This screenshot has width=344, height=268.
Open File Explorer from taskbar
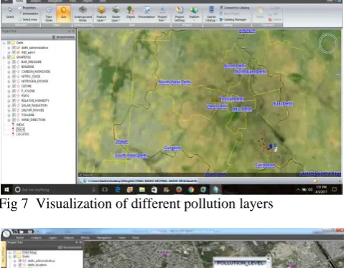point(142,190)
